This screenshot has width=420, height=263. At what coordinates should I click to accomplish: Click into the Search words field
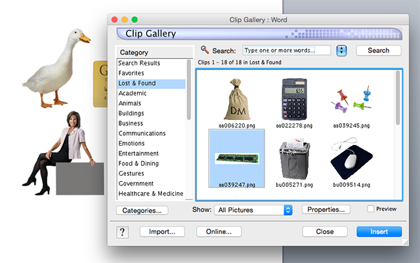click(287, 51)
